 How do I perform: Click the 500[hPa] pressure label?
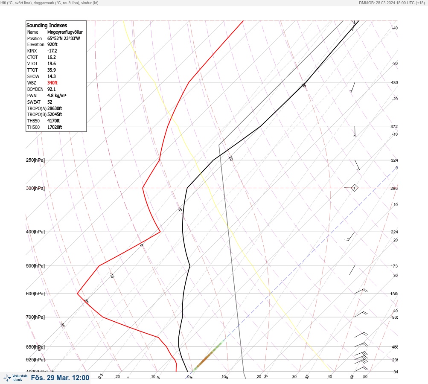[35, 266]
